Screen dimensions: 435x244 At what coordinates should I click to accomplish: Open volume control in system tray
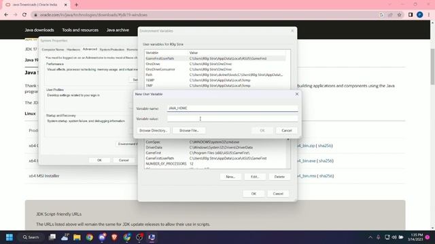(x=394, y=237)
